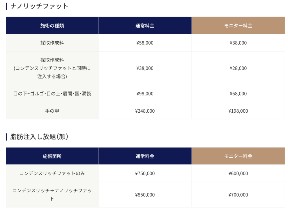
Task: Select the 手の甲 row label
Action: click(x=52, y=111)
